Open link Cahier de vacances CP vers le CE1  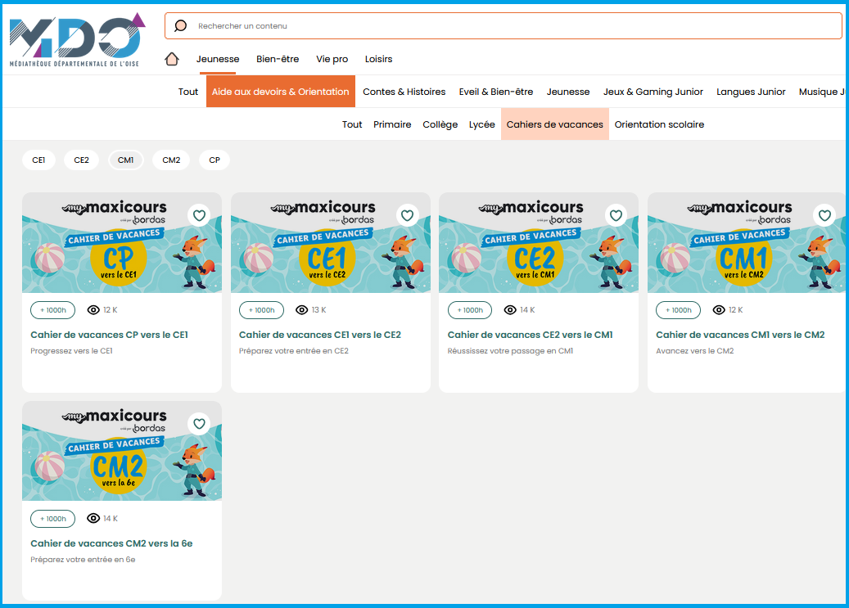[110, 335]
